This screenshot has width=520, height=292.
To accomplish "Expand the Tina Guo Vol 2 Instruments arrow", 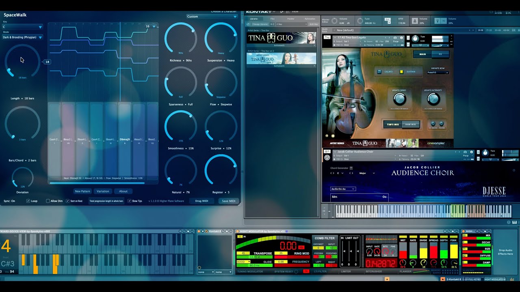I will [x=315, y=66].
